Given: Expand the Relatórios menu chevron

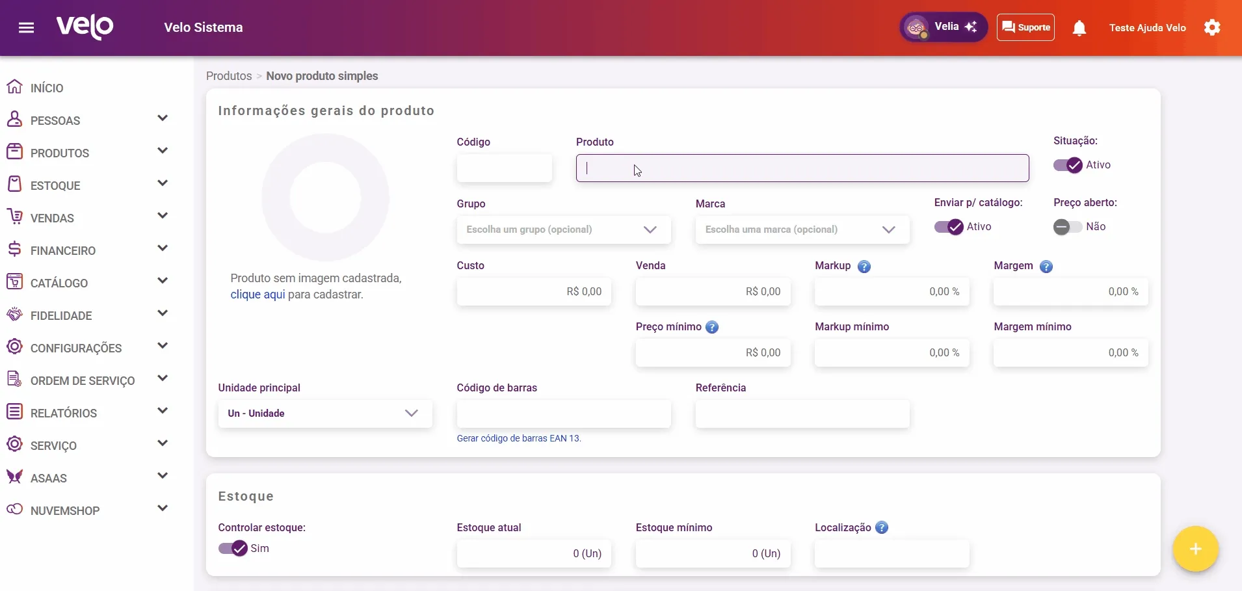Looking at the screenshot, I should tap(163, 411).
